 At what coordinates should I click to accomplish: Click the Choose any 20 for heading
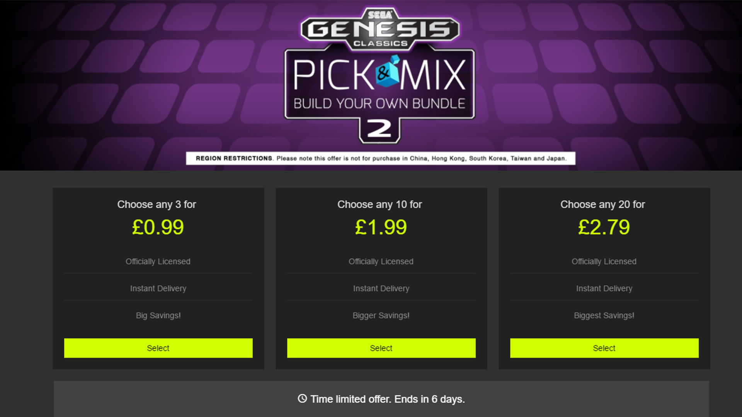602,204
